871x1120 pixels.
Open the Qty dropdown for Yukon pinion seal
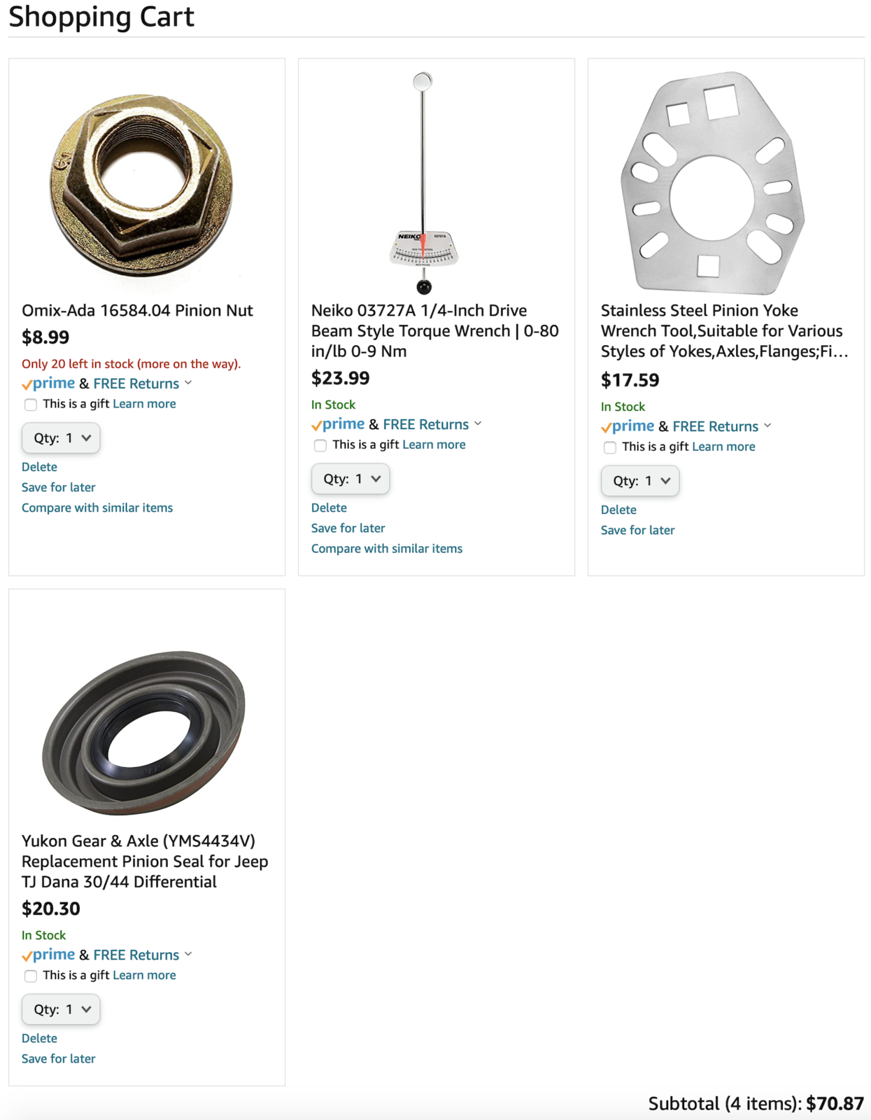point(61,1009)
